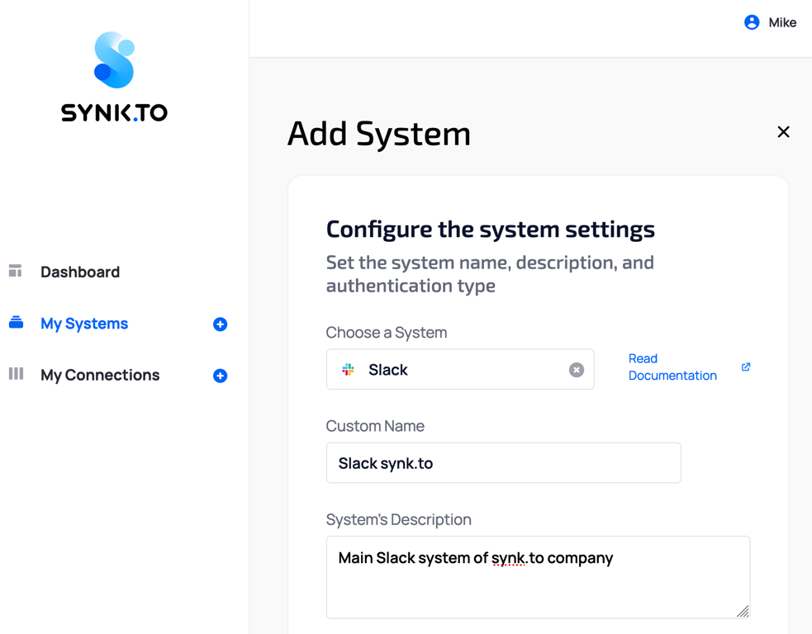Click the Add System heading

379,134
